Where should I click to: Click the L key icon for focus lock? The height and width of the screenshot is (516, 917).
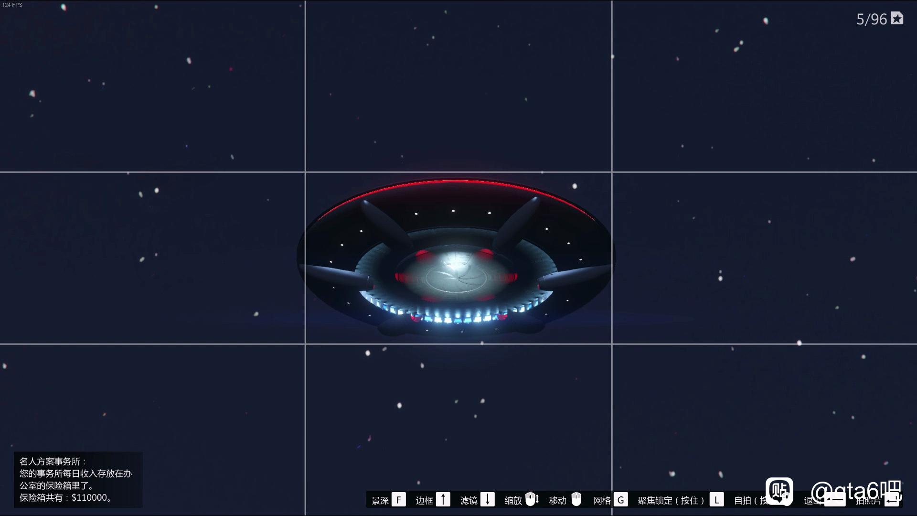click(716, 500)
